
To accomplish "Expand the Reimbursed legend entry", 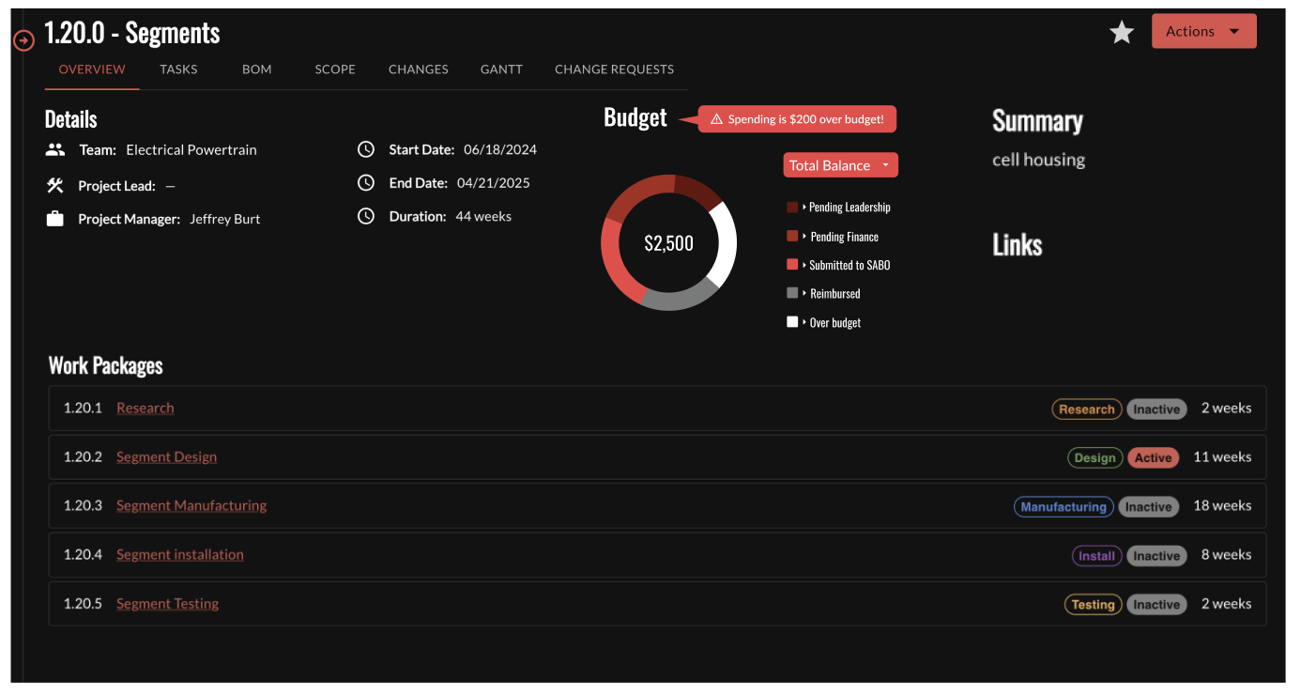I will [x=834, y=294].
